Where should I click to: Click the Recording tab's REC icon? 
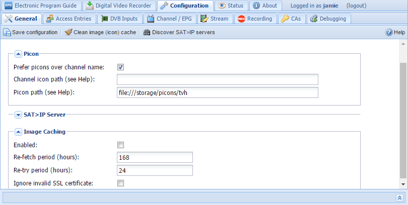coord(241,19)
